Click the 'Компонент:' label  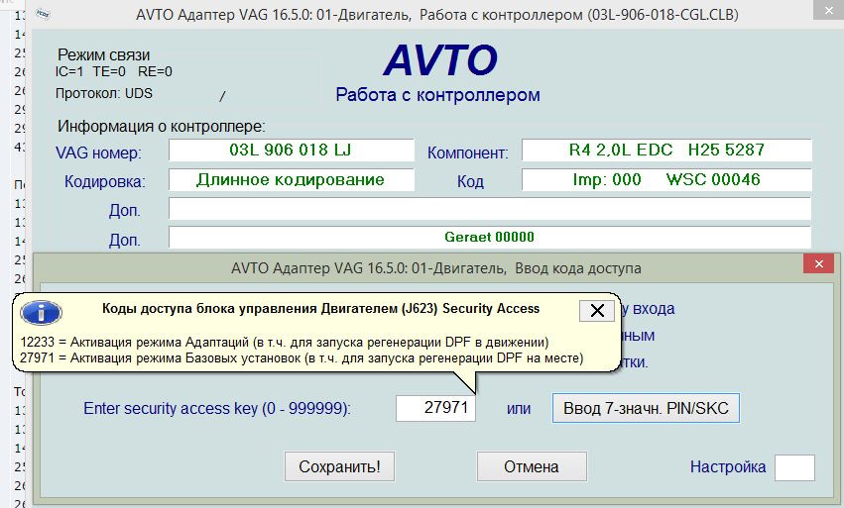click(468, 152)
